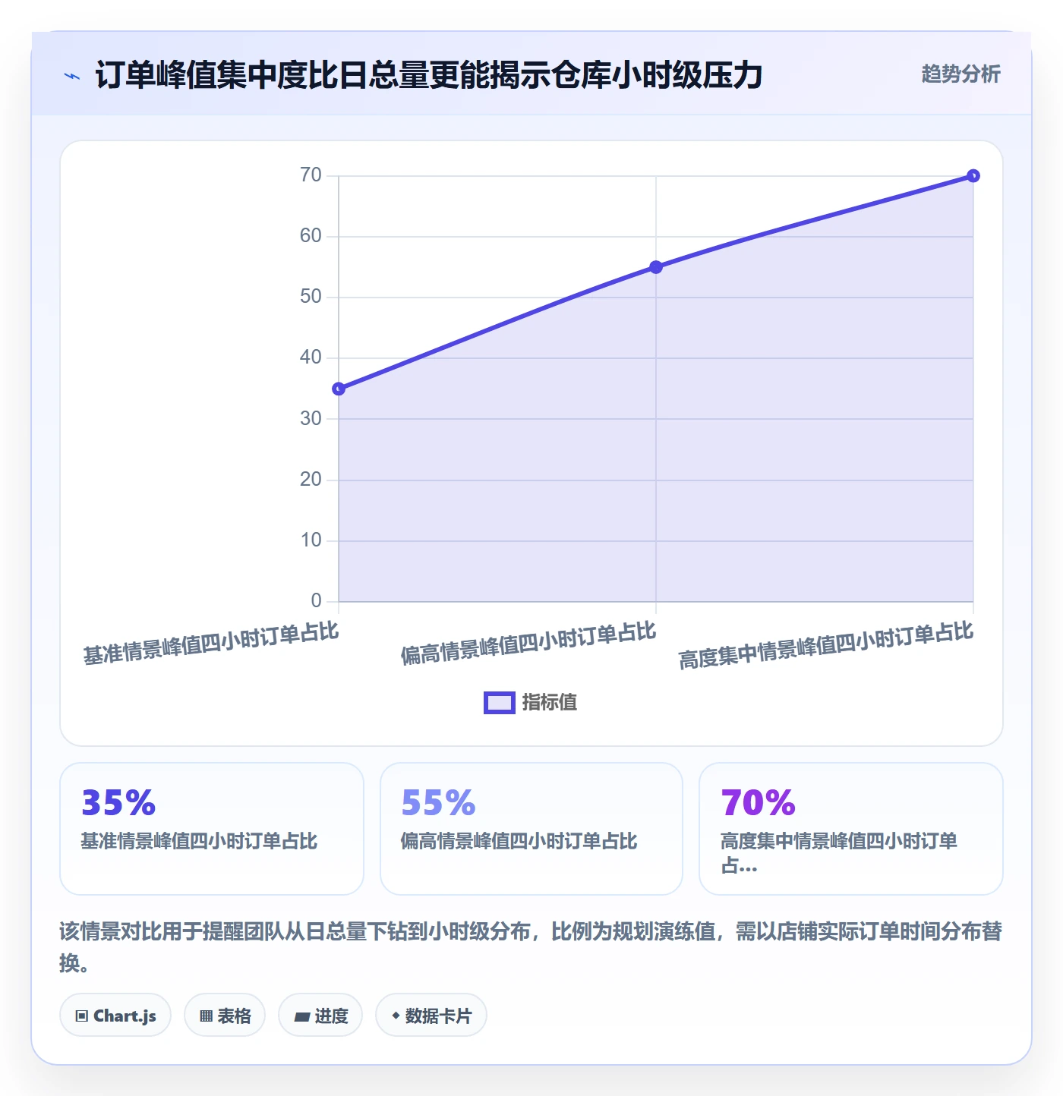
Task: Click the y-axis tick label 0
Action: (x=317, y=601)
